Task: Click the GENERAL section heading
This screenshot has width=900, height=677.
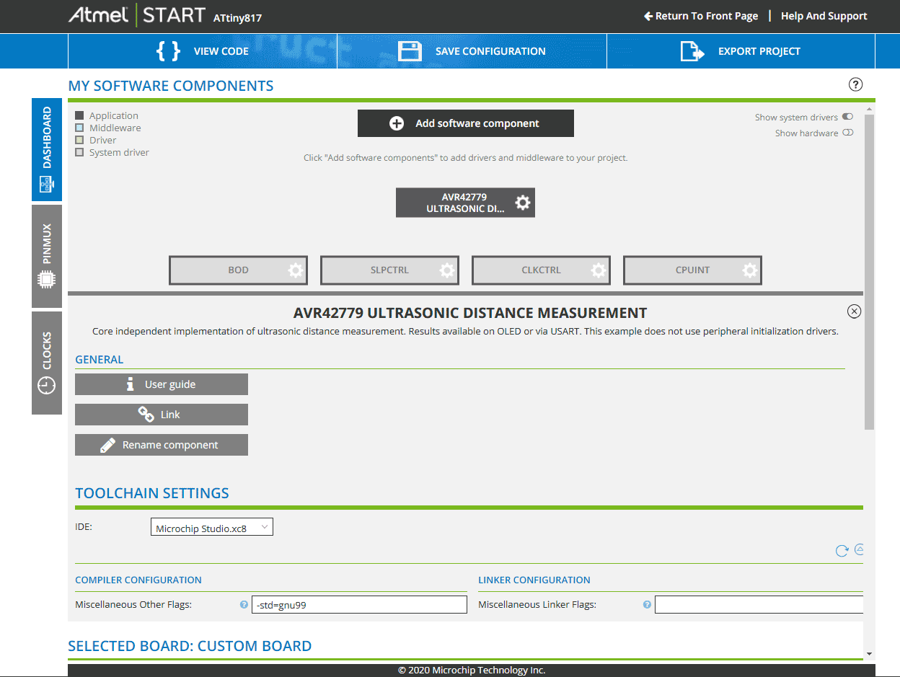Action: (x=100, y=360)
